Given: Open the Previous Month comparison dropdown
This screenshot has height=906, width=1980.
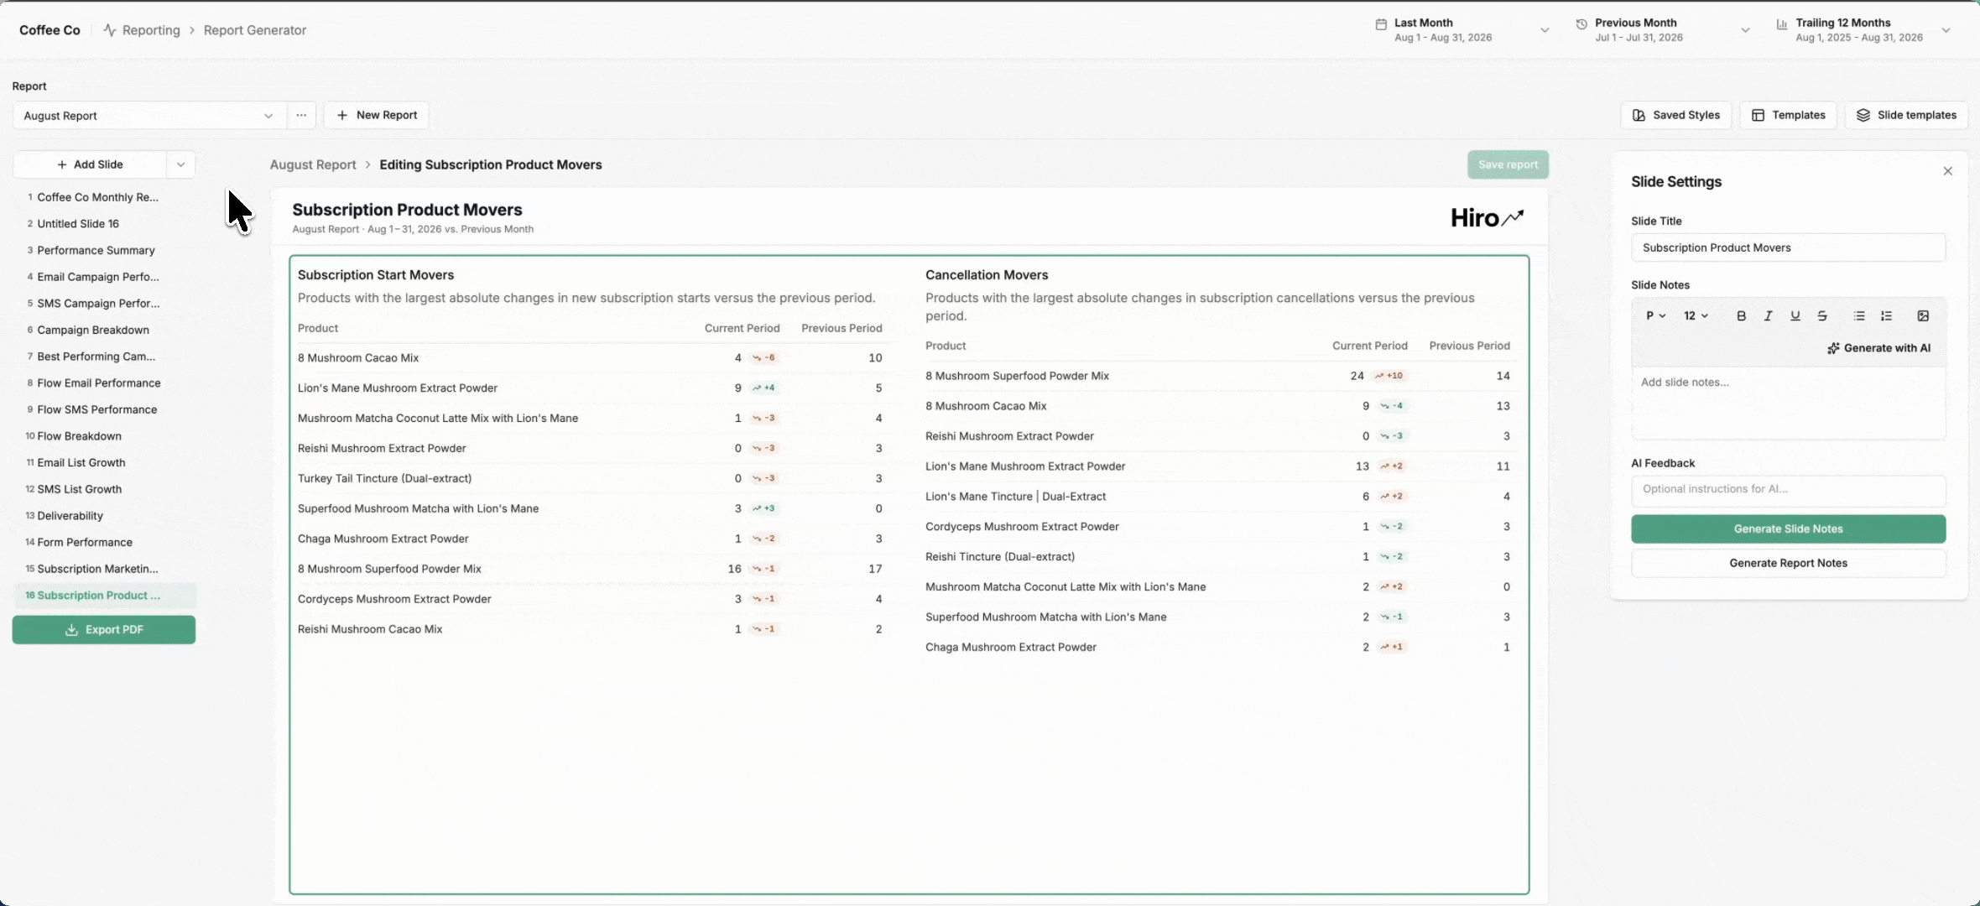Looking at the screenshot, I should [1663, 30].
